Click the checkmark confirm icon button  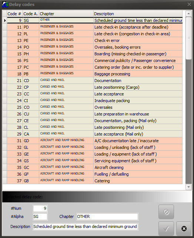[166, 229]
